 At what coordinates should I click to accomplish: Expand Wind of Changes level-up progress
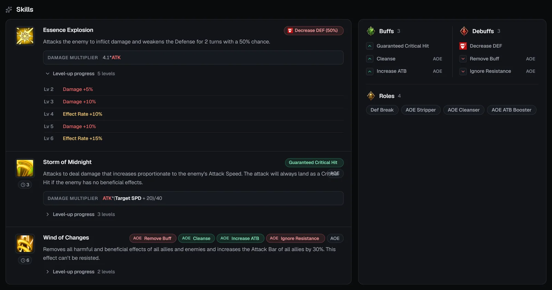point(80,272)
